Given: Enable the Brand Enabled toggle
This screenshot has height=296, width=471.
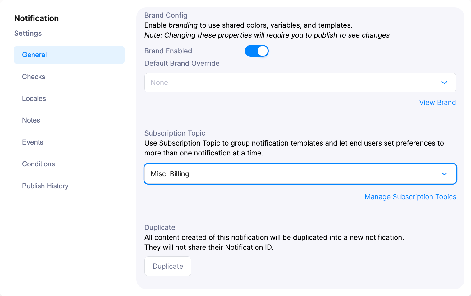Looking at the screenshot, I should (x=257, y=51).
